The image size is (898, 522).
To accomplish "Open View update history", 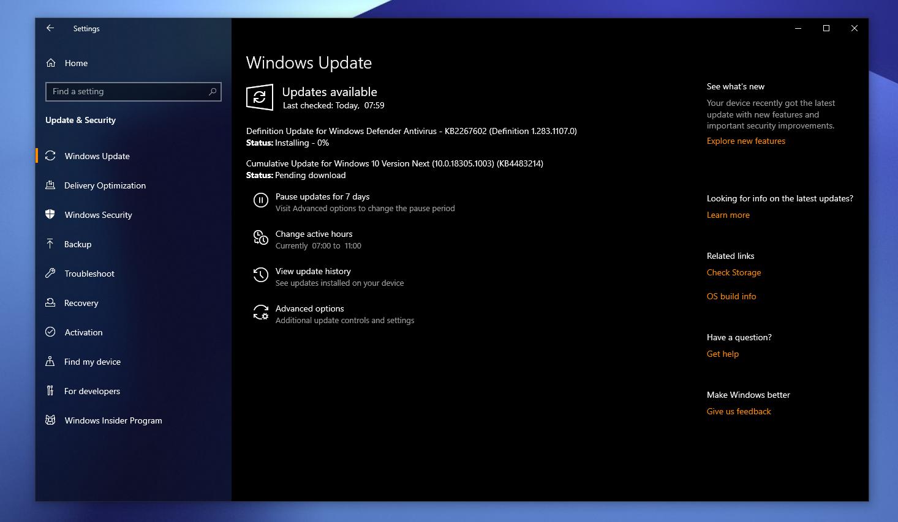I will click(x=313, y=271).
